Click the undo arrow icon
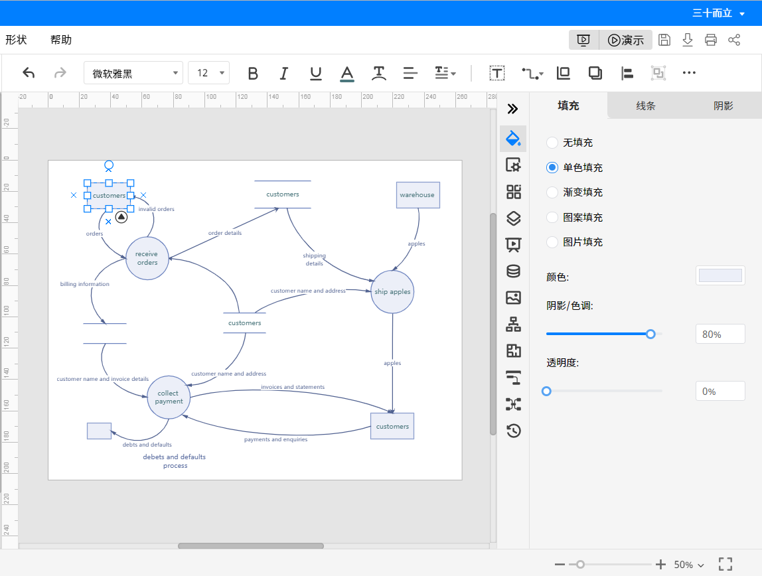 click(29, 73)
